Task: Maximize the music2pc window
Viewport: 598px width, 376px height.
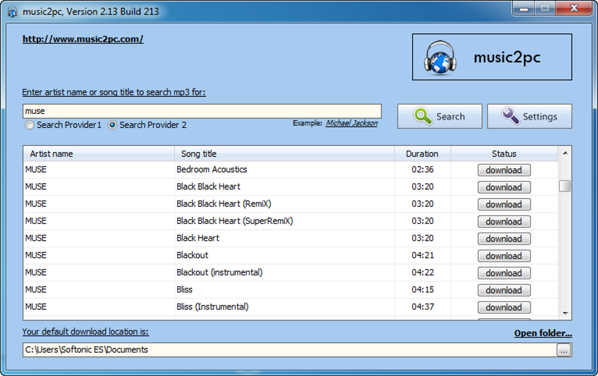Action: tap(545, 8)
